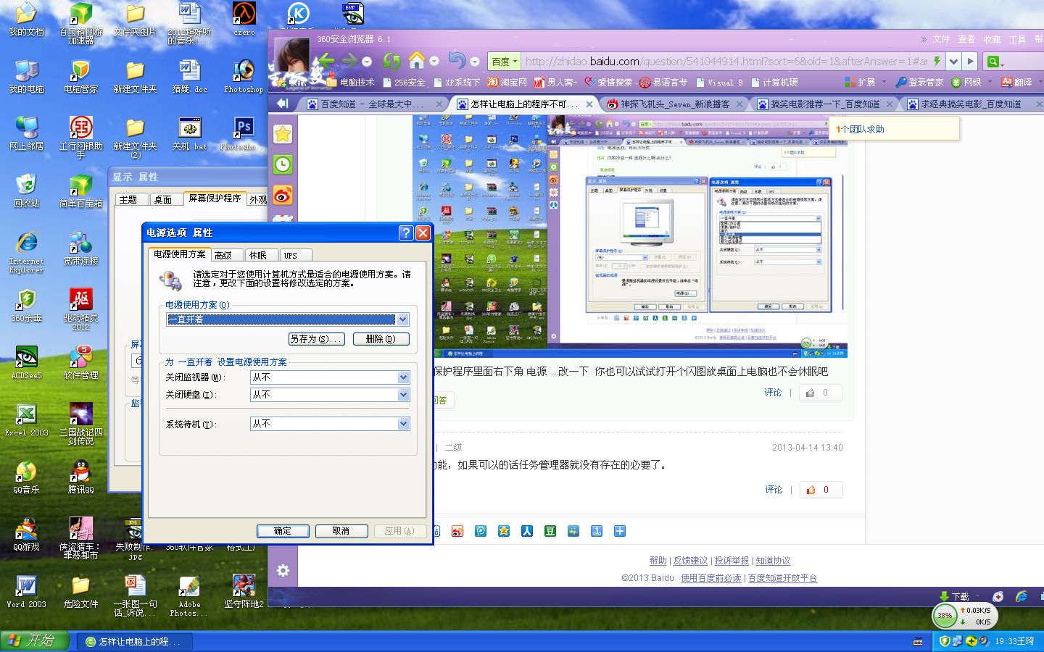Share to Douban share icon
This screenshot has width=1044, height=652.
(x=550, y=531)
